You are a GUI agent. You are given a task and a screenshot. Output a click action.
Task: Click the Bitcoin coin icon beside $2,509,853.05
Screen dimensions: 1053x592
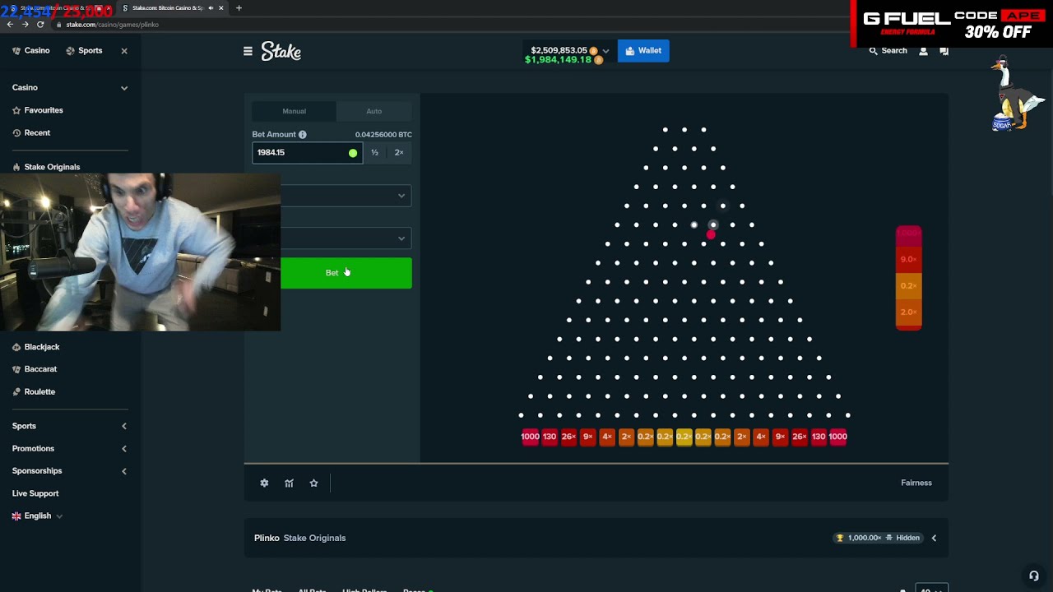[x=593, y=51]
